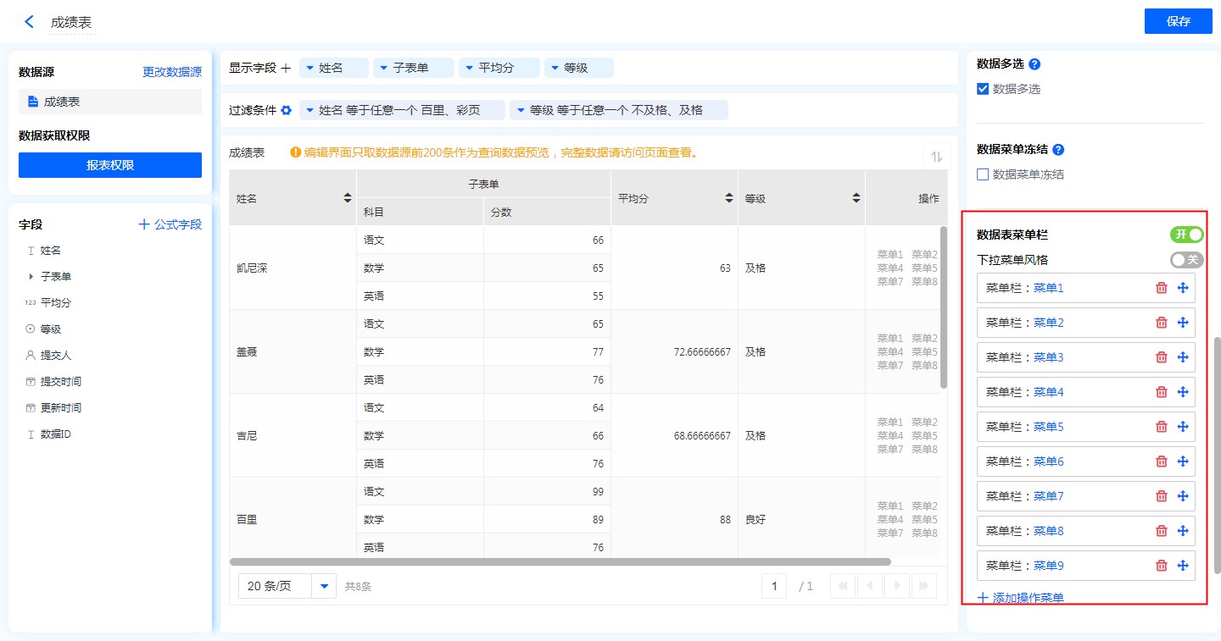Click the 更改数据源 link
This screenshot has height=641, width=1221.
172,72
